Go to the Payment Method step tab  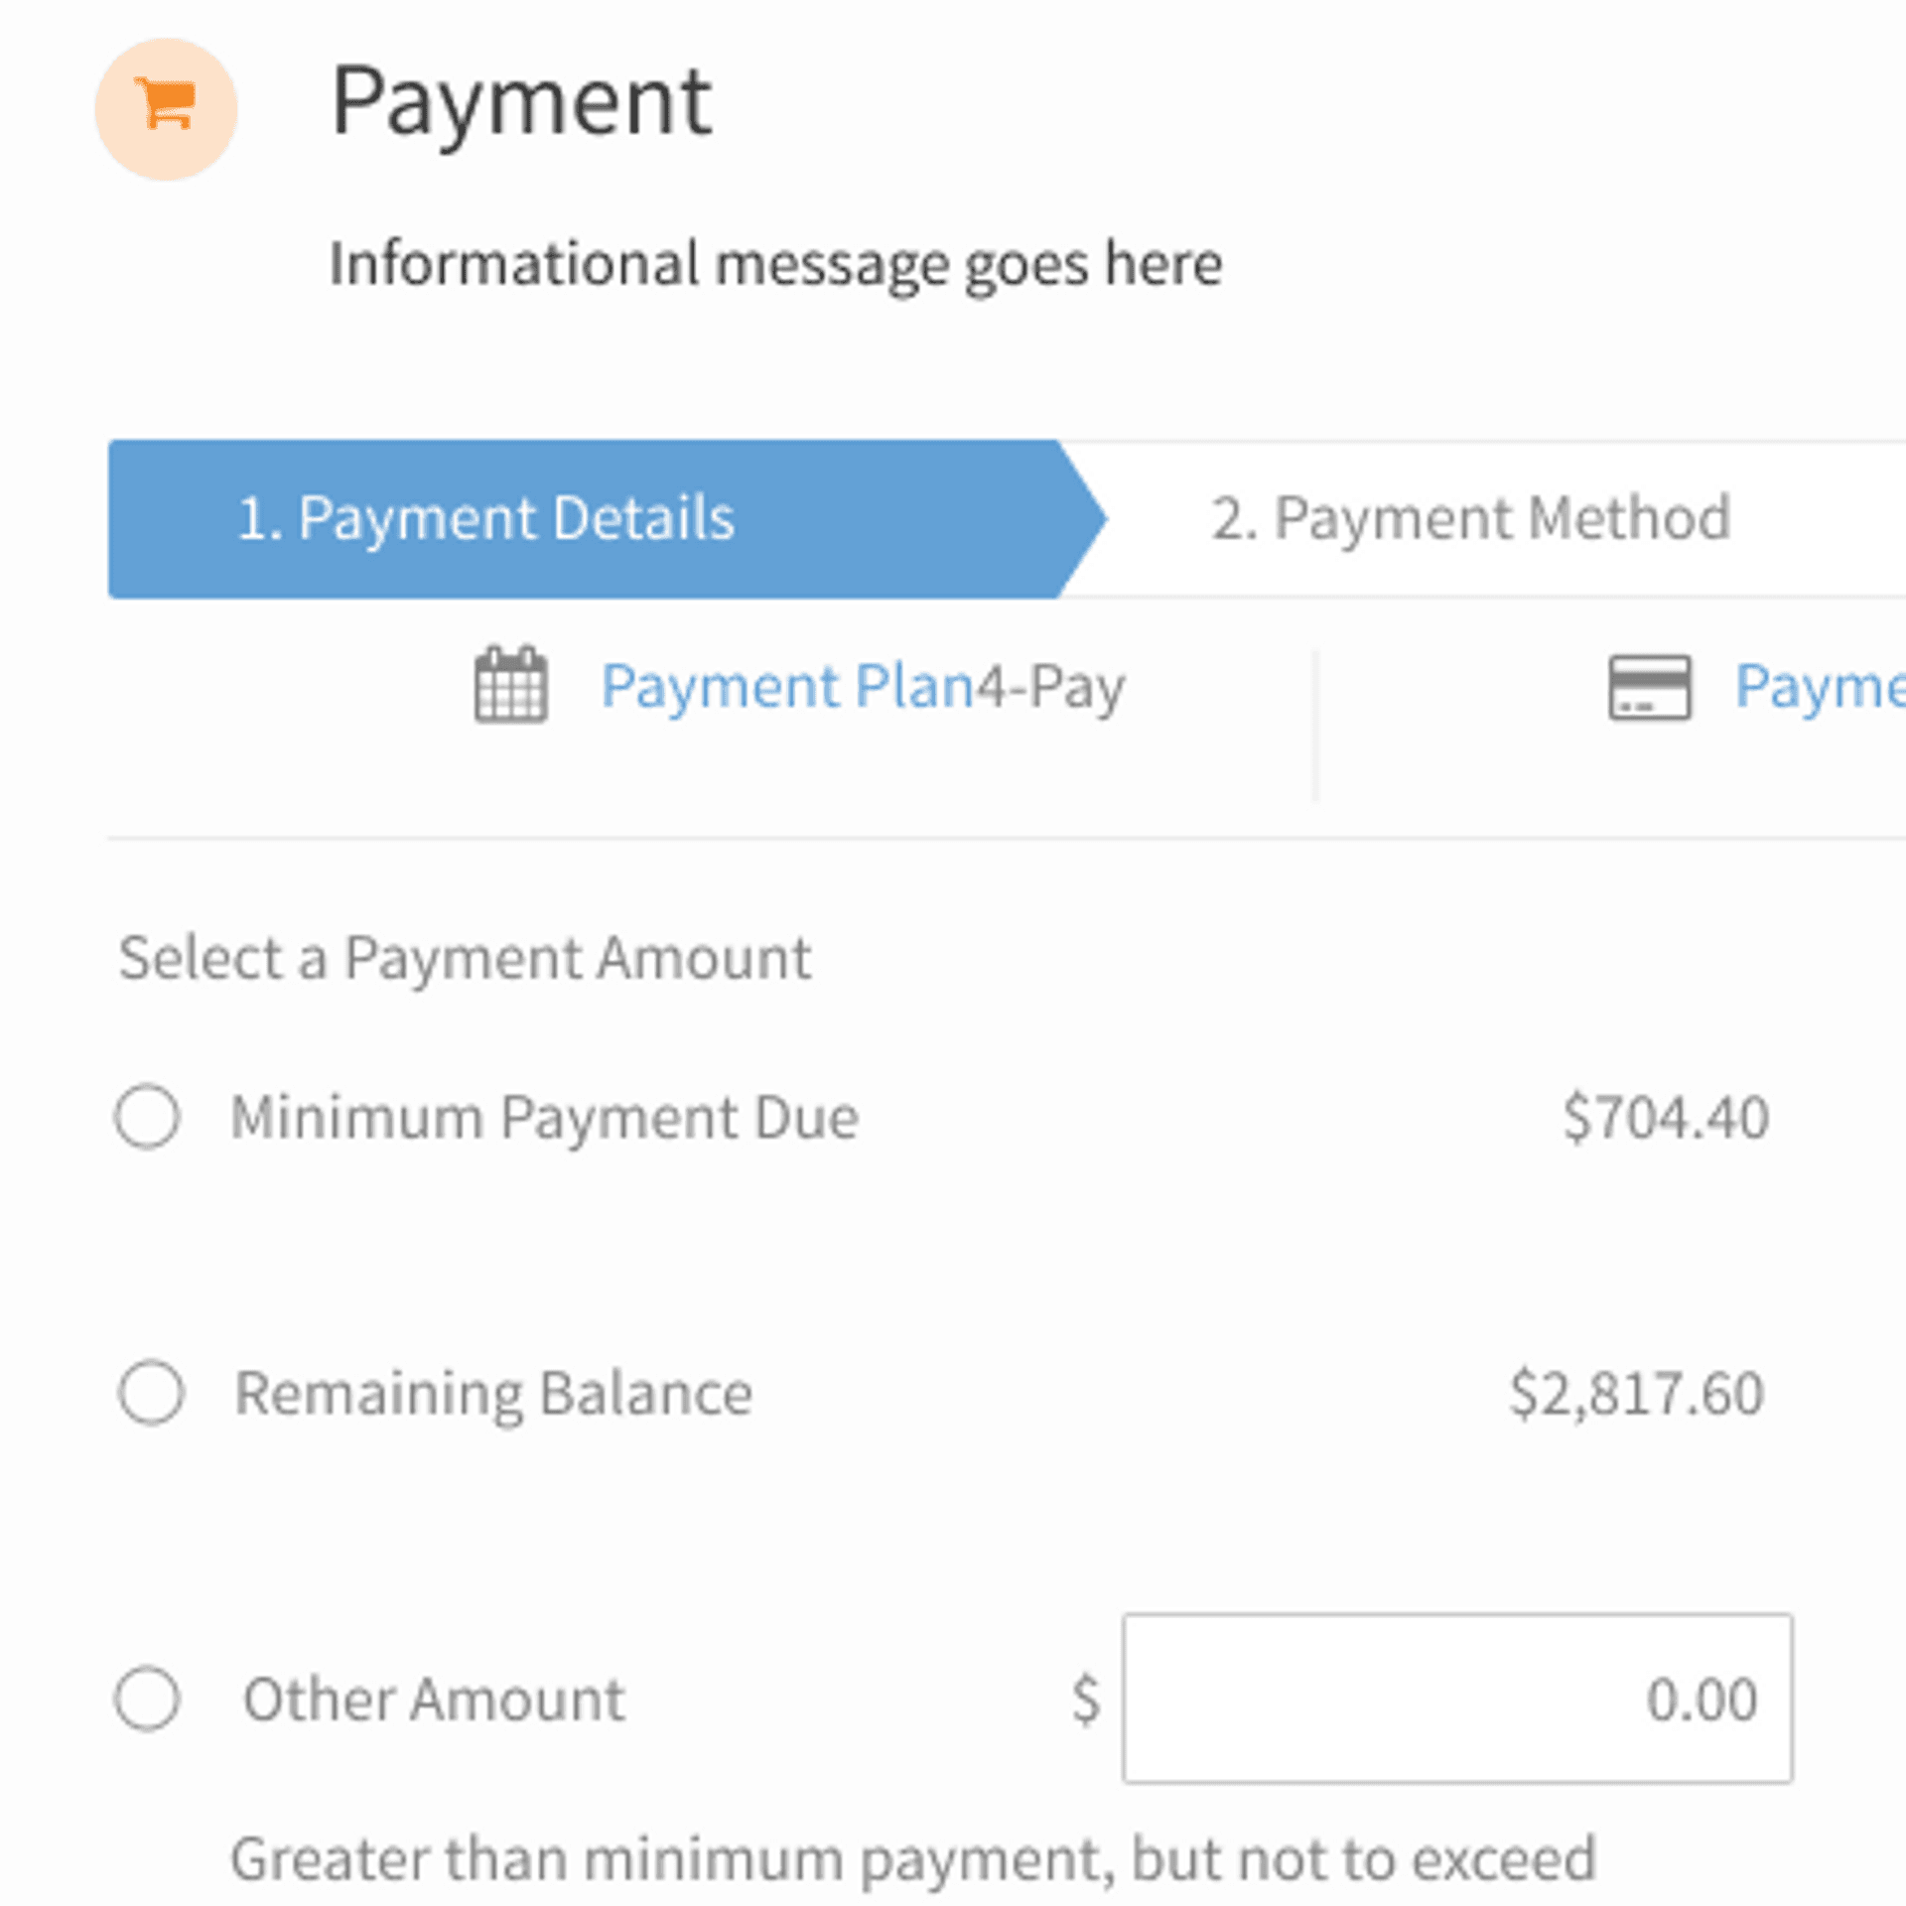[x=1469, y=518]
